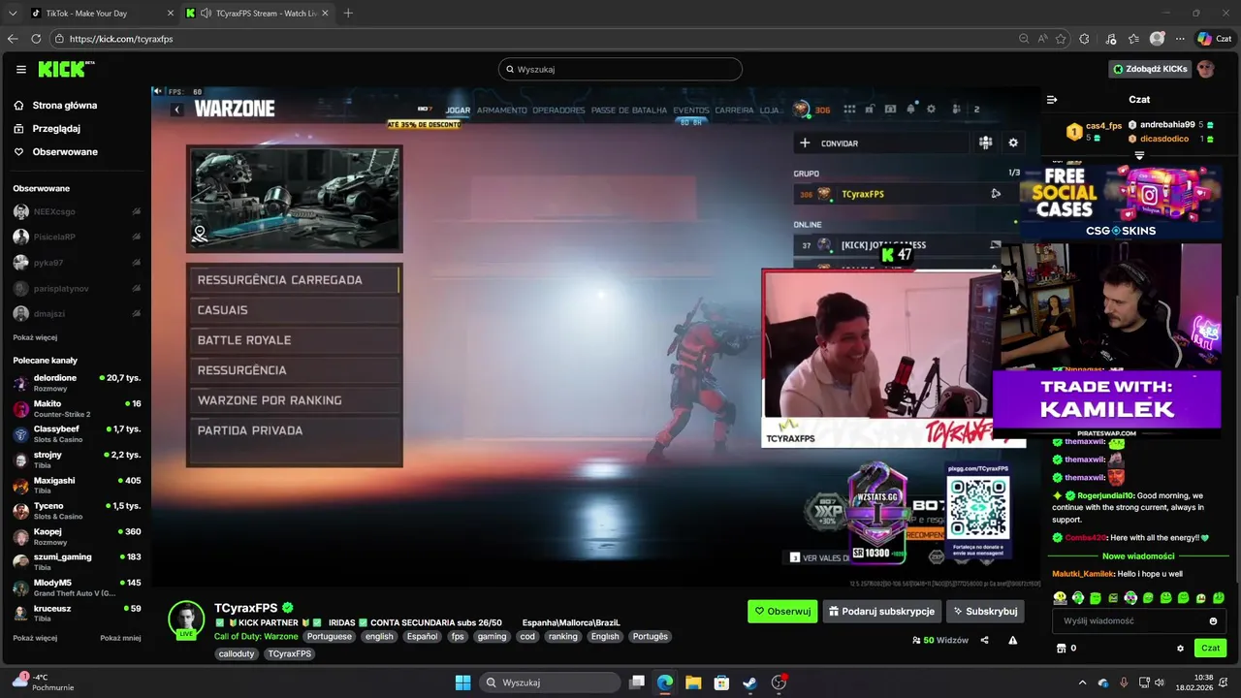1241x698 pixels.
Task: Open Copilot Czat button in Edge
Action: click(x=1217, y=39)
